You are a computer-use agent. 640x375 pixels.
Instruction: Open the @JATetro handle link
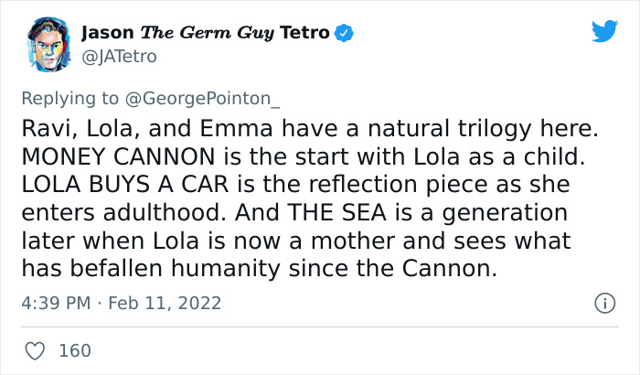(119, 57)
